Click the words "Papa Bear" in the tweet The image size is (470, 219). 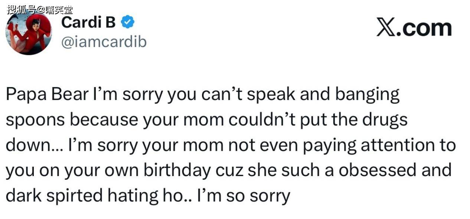47,95
